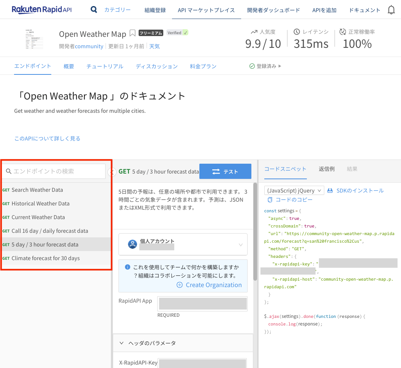Viewport: 401px width, 368px height.
Task: Open API マーケットプレイス in navigation
Action: [206, 10]
